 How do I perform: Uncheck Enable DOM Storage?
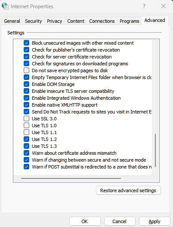[26, 84]
